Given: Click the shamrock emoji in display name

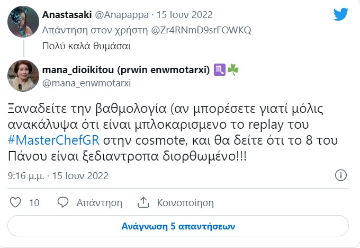Looking at the screenshot, I should tap(231, 70).
